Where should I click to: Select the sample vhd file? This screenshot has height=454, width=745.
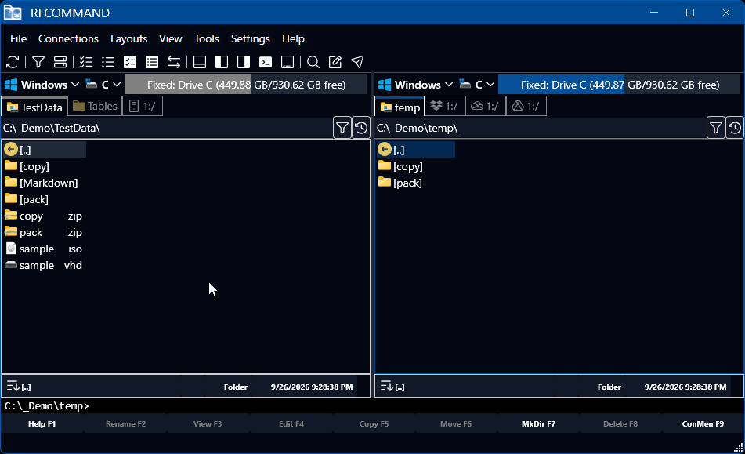pyautogui.click(x=44, y=265)
